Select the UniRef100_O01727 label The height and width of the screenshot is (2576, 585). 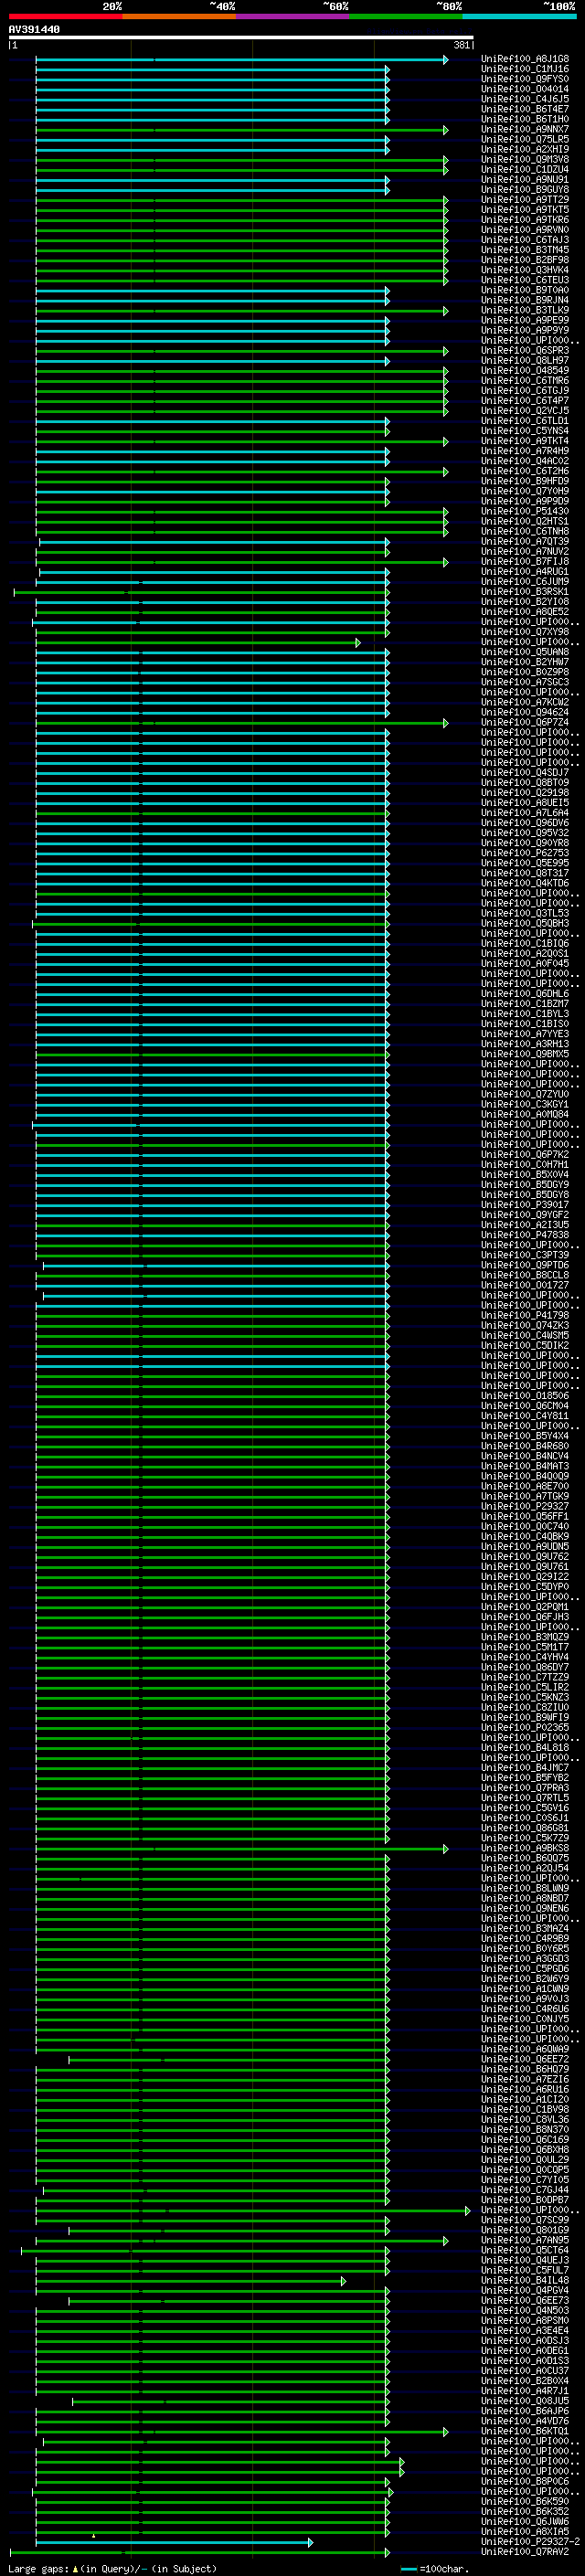pos(525,1286)
